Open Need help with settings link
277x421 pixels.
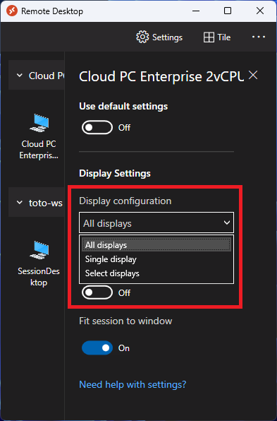point(133,384)
